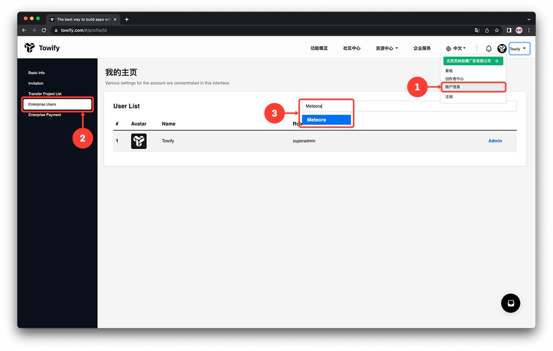
Task: Click the Name column header
Action: (x=169, y=124)
